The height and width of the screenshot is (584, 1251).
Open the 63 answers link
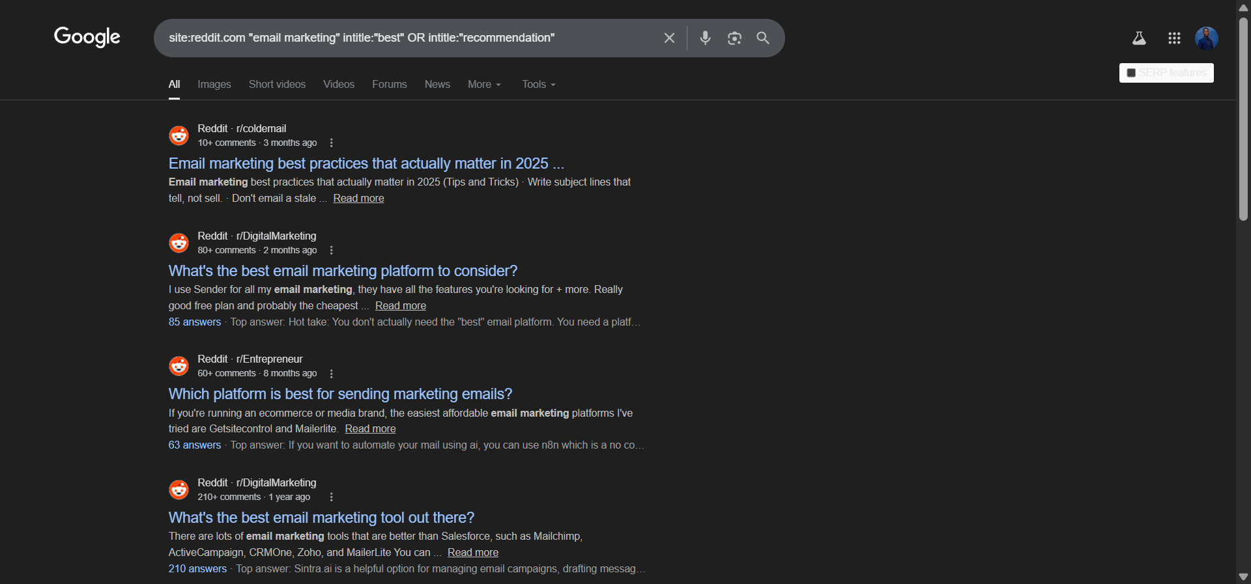195,445
